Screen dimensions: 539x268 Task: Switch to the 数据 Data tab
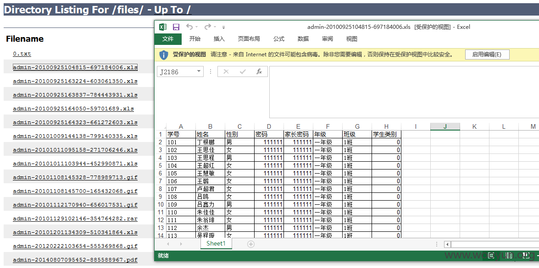pyautogui.click(x=303, y=39)
